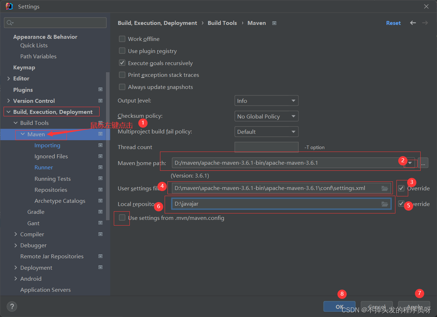Collapse the Maven tree node
Image resolution: width=437 pixels, height=317 pixels.
pos(23,134)
